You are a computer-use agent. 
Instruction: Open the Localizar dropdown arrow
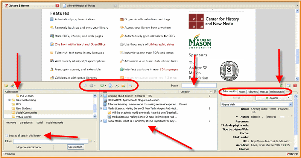tap(289, 98)
